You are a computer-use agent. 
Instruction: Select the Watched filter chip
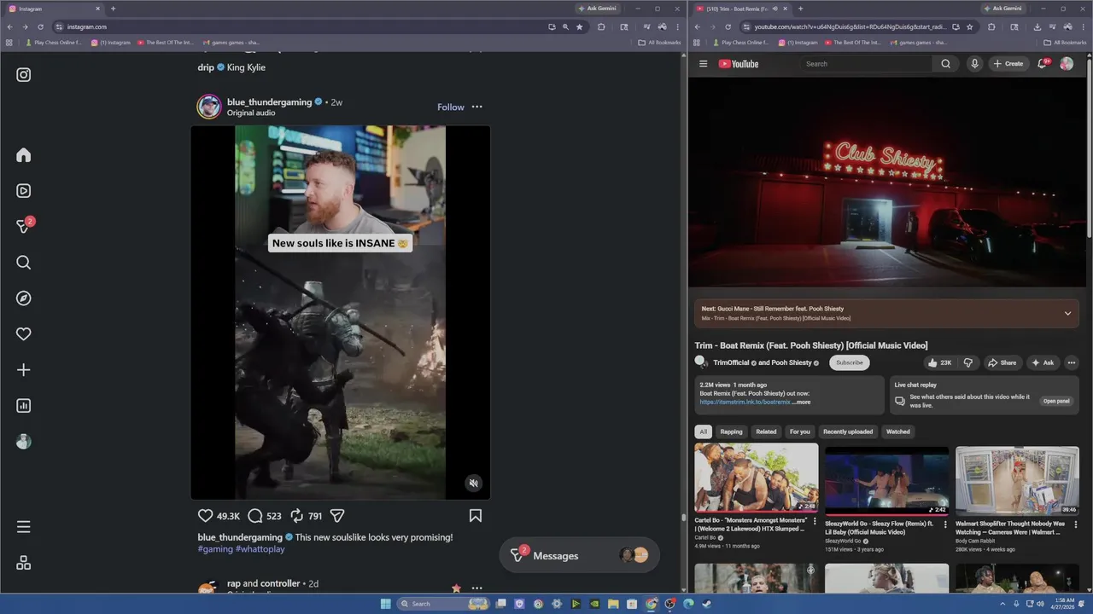tap(897, 432)
